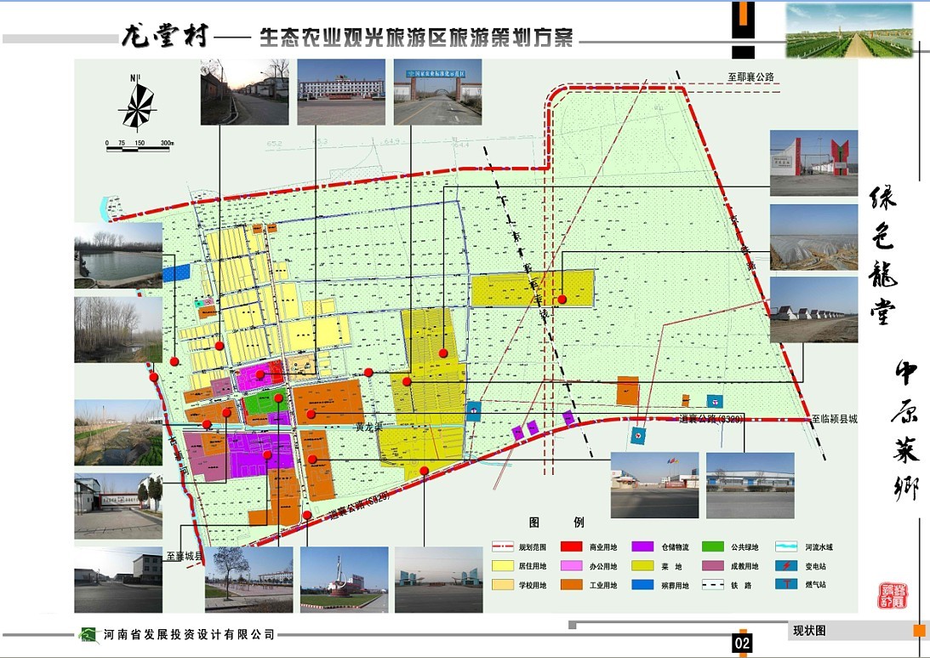
Task: Open the pond photo thumbnail
Action: 117,254
